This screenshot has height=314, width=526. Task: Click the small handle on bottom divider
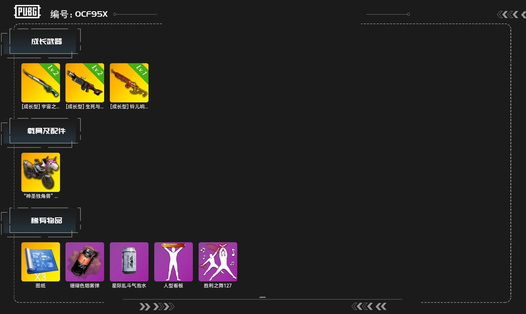[x=262, y=297]
